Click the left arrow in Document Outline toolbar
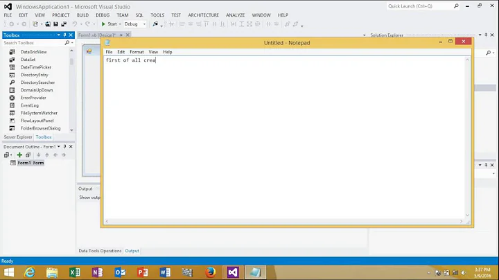The width and height of the screenshot is (499, 280). pos(55,155)
